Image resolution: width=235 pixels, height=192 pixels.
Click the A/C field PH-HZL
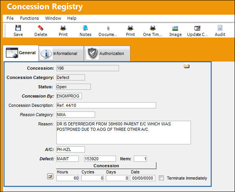click(x=71, y=149)
